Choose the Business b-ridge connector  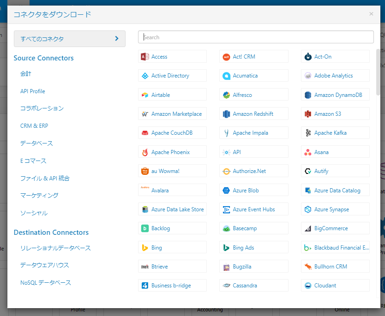172,286
